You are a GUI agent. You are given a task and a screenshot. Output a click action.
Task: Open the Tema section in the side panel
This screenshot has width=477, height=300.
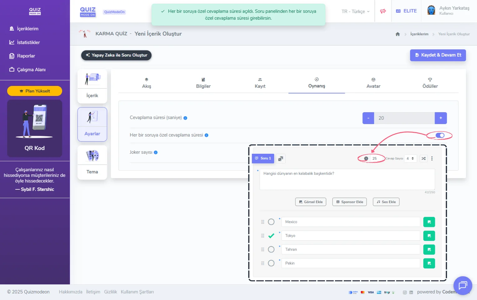tap(92, 162)
